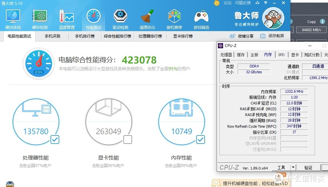Open 问题反馈 feedback link
This screenshot has height=187, width=328.
tap(243, 3)
